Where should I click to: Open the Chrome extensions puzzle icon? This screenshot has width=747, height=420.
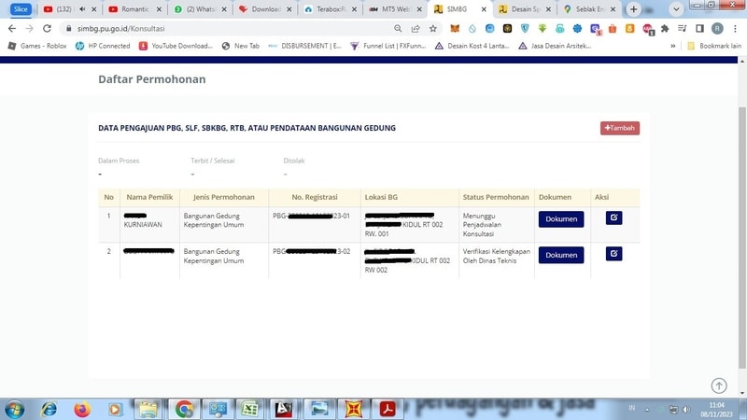coord(665,29)
